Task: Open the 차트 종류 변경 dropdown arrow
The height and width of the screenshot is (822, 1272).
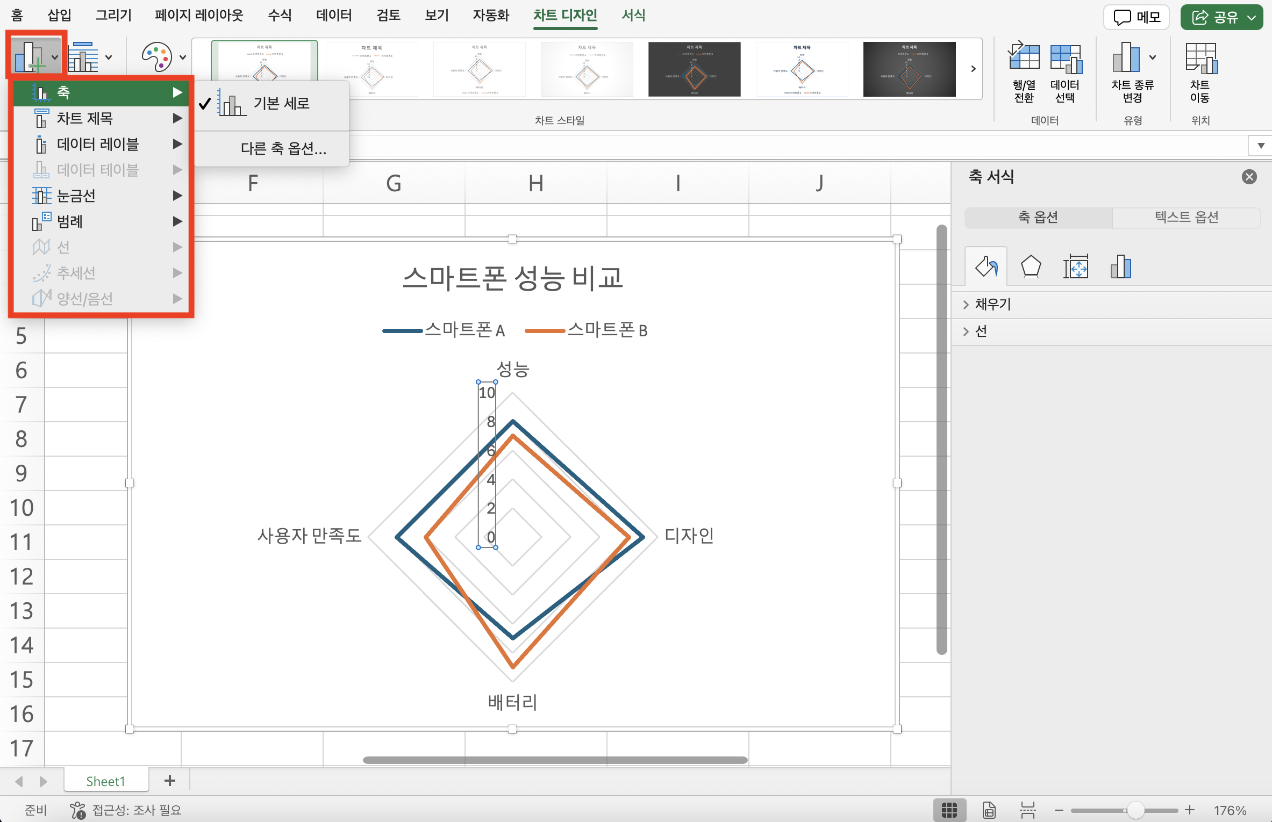Action: point(1153,57)
